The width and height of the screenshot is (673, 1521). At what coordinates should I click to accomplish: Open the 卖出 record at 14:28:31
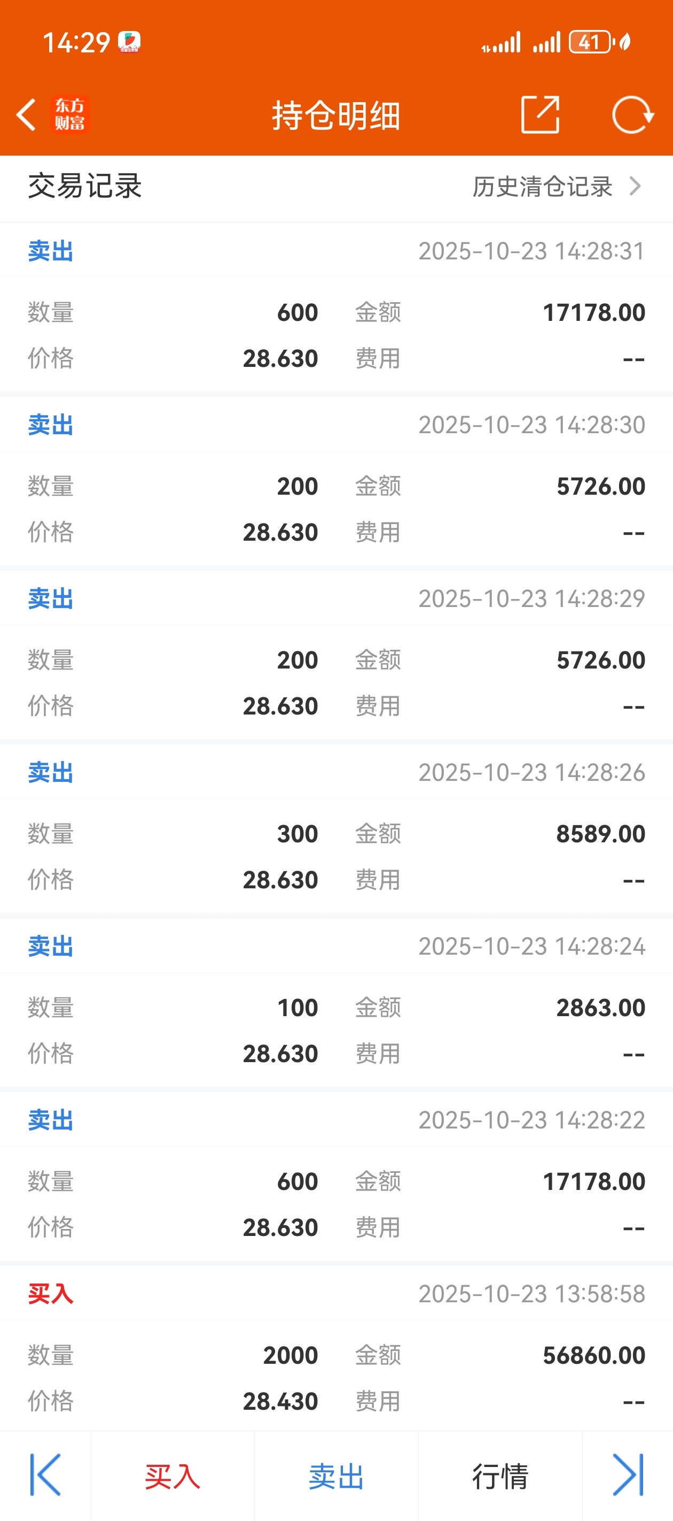pyautogui.click(x=336, y=307)
